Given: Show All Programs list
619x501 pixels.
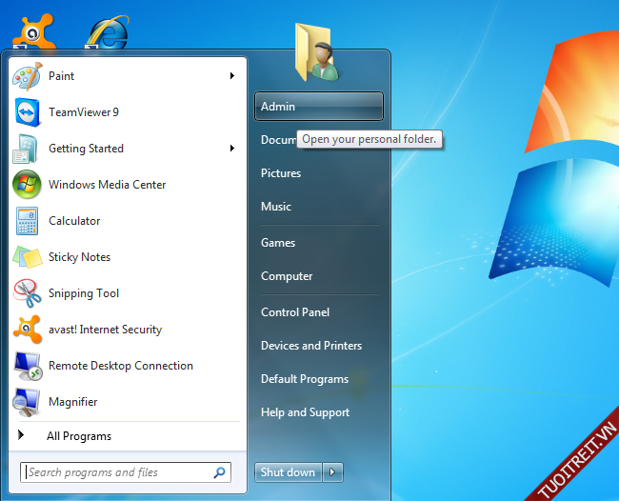Looking at the screenshot, I should point(78,436).
